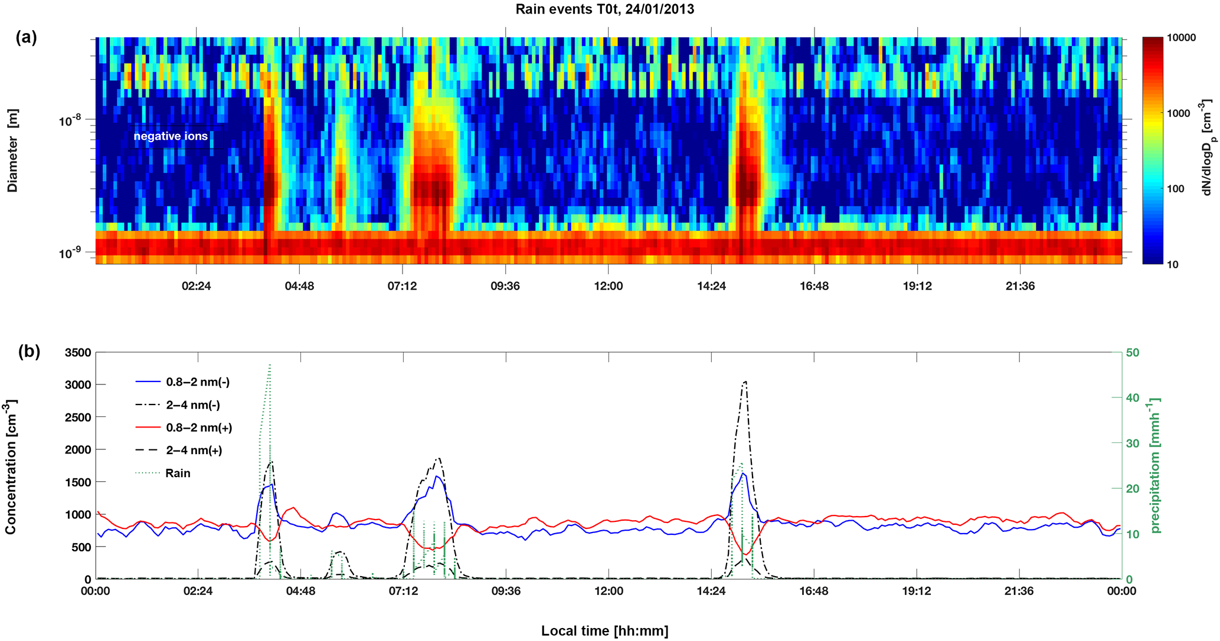Viewport: 1220px width, 641px height.
Task: Click the panel (b) label
Action: pos(30,351)
